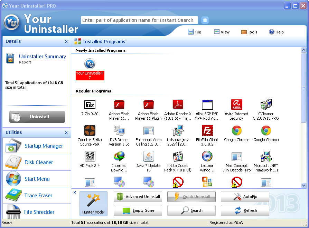Collapse the Utilities panel

[66, 132]
